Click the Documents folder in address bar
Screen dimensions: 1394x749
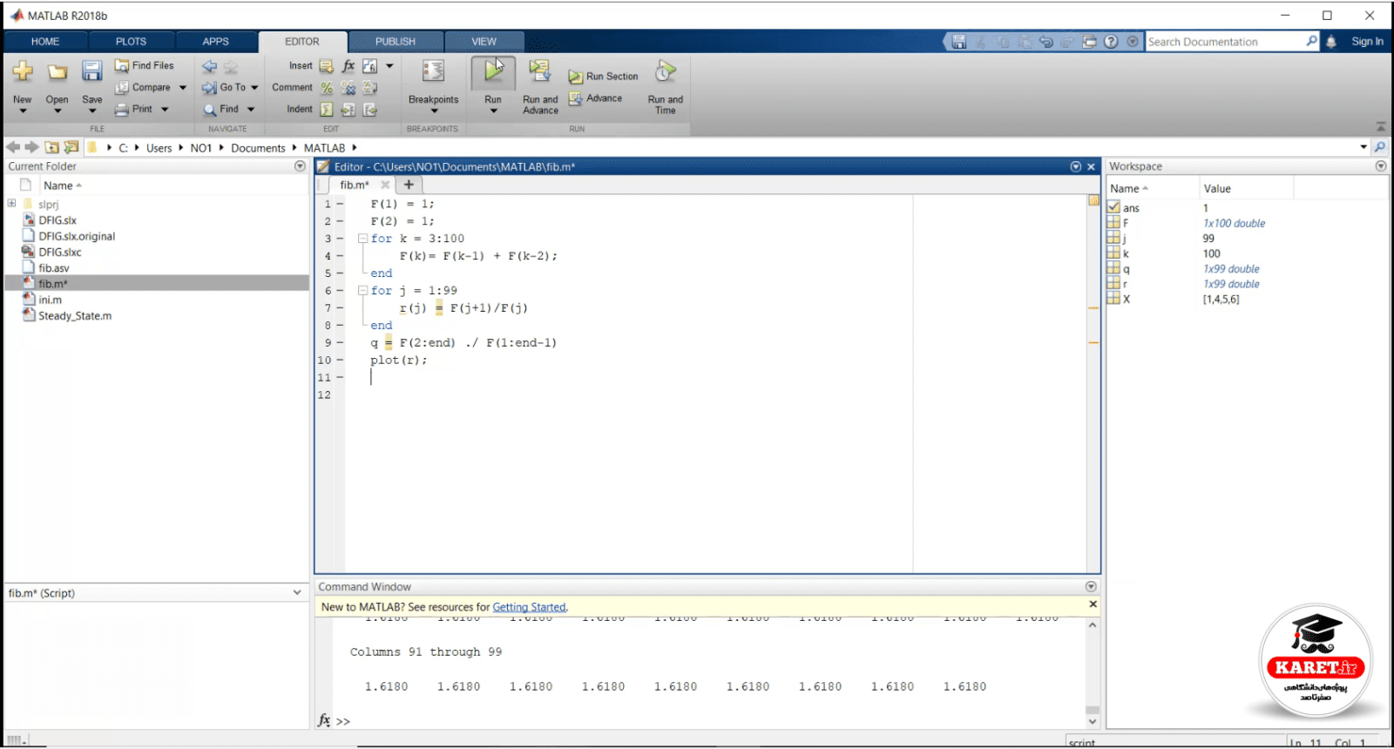(258, 148)
